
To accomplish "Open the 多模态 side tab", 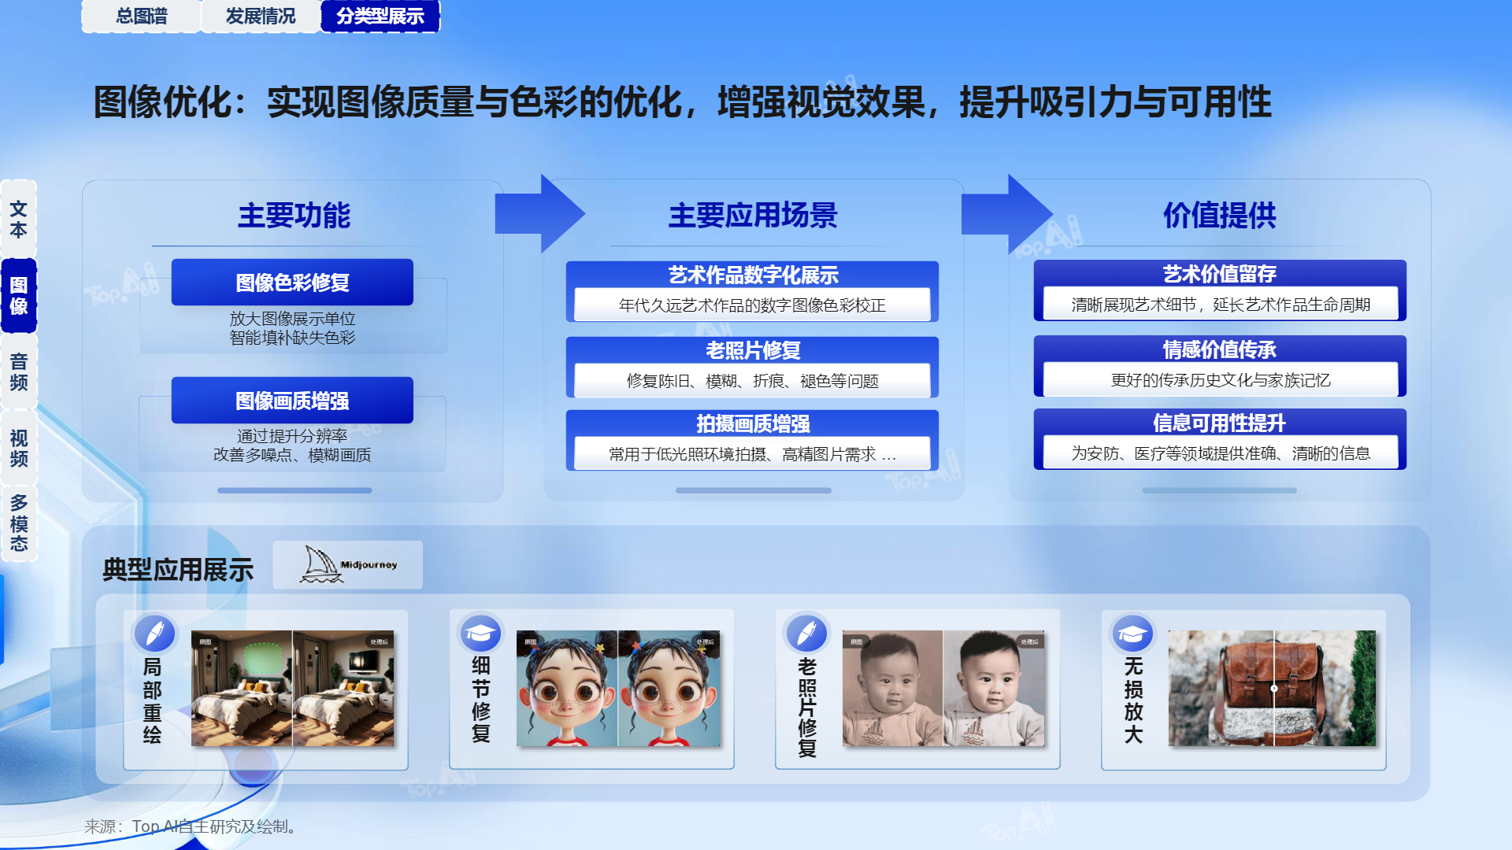I will point(19,523).
